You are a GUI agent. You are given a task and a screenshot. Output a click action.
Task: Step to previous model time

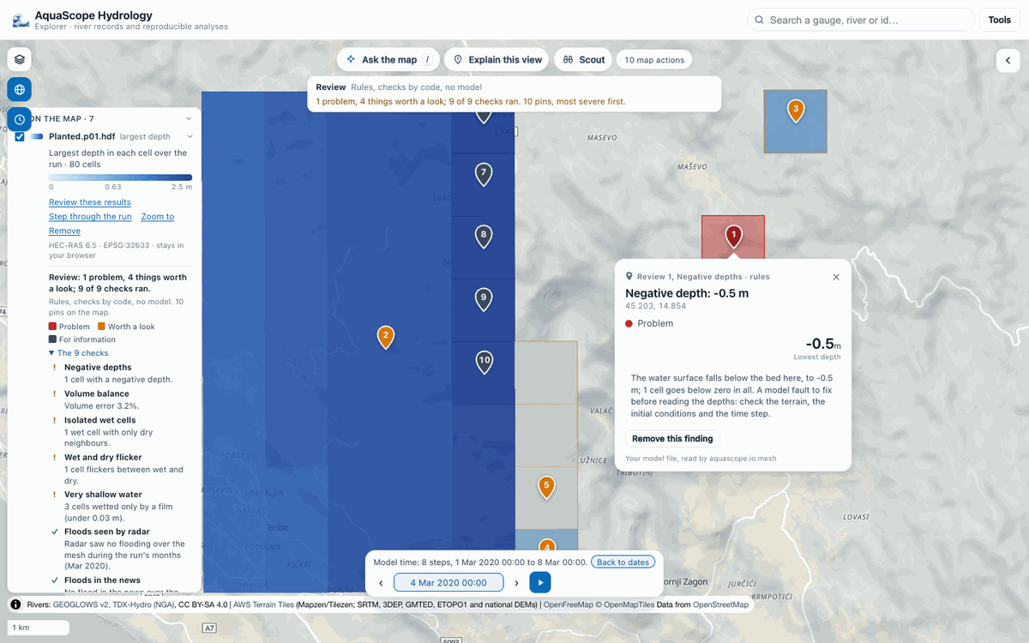point(381,583)
